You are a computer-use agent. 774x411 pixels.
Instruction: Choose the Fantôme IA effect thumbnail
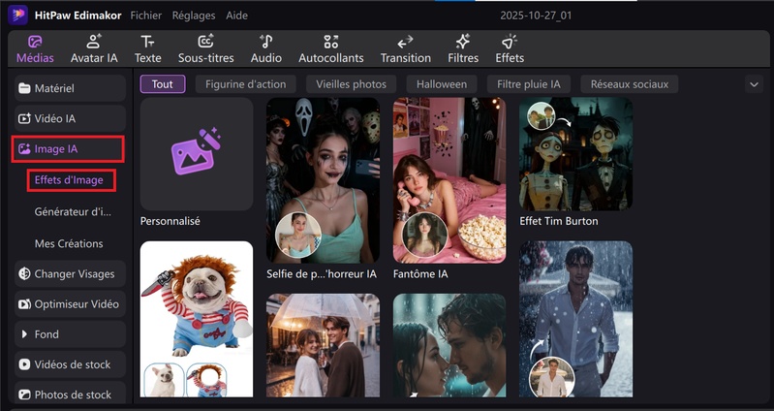click(x=449, y=180)
